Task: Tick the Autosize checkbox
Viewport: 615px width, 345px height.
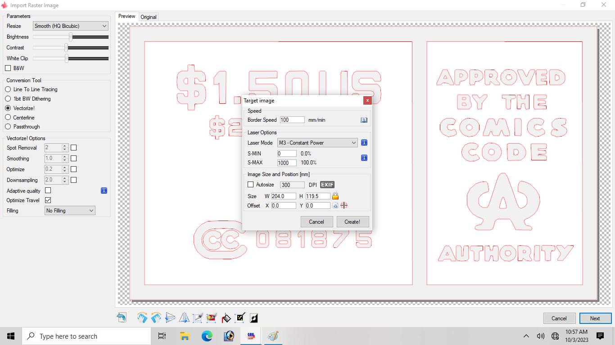Action: [251, 185]
